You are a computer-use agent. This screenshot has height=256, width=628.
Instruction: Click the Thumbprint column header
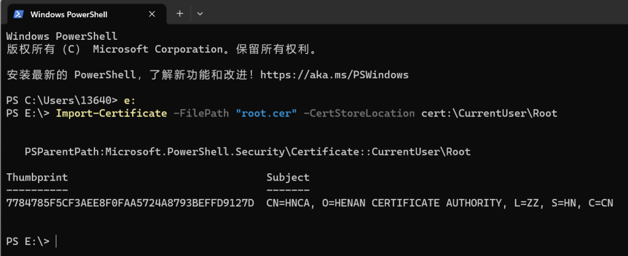[x=37, y=177]
